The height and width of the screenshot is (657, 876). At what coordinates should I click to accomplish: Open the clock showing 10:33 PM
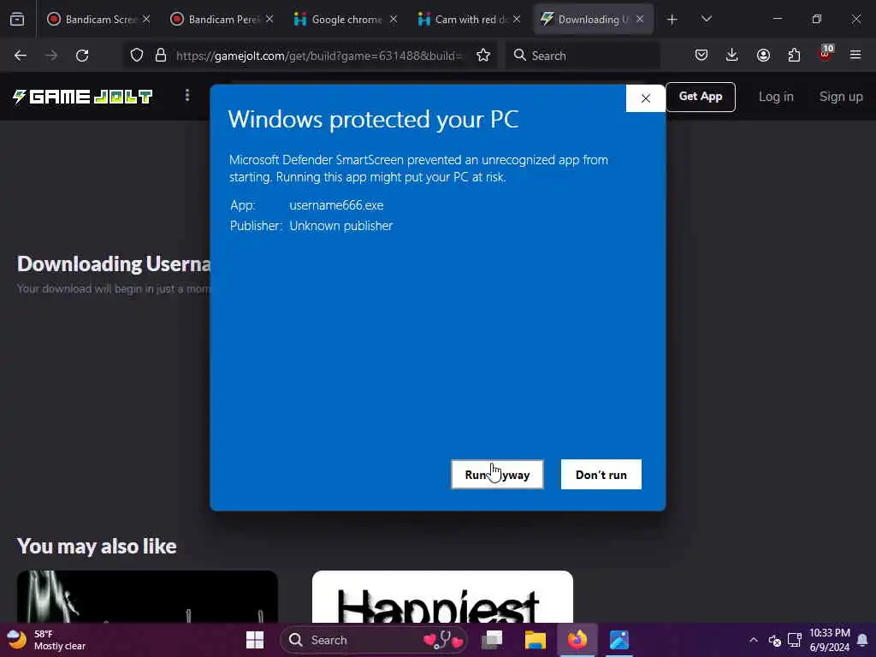pos(830,640)
